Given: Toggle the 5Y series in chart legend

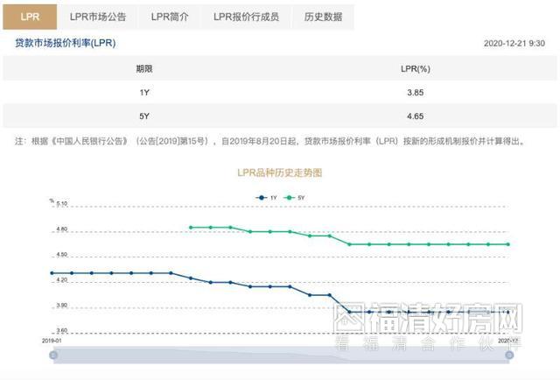Looking at the screenshot, I should (294, 198).
